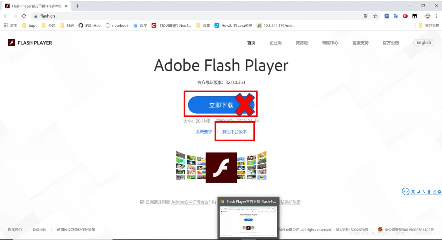Open the 10.3.244.170/met... bookmark
442x240 pixels.
tap(276, 25)
